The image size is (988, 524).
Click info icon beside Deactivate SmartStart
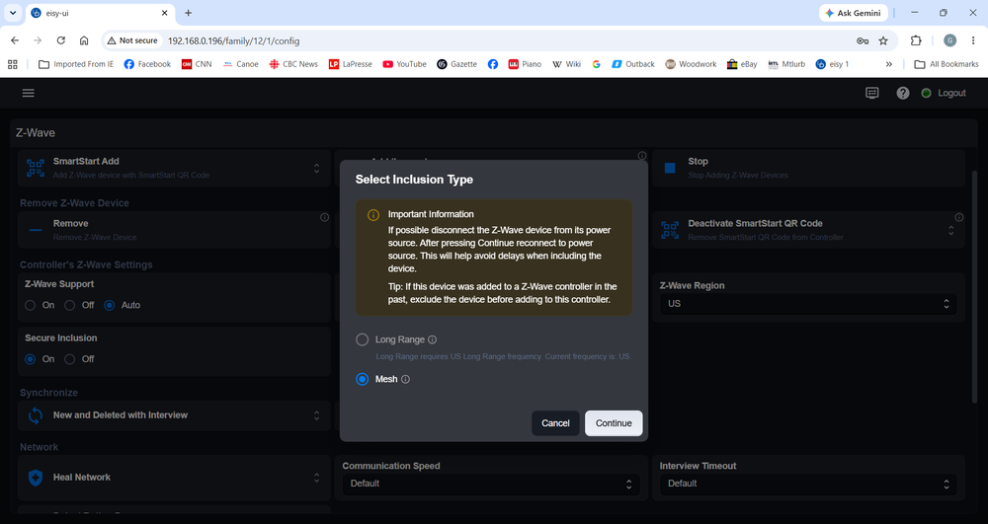click(959, 218)
